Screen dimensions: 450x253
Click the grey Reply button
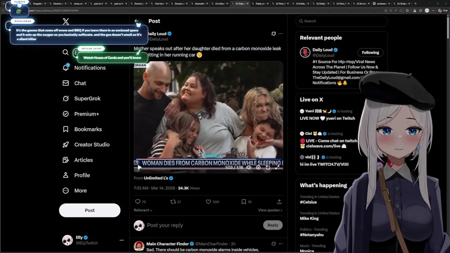(273, 225)
